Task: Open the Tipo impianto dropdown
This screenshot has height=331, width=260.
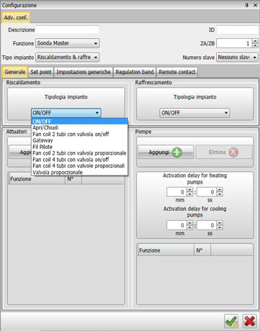Action: click(x=67, y=58)
